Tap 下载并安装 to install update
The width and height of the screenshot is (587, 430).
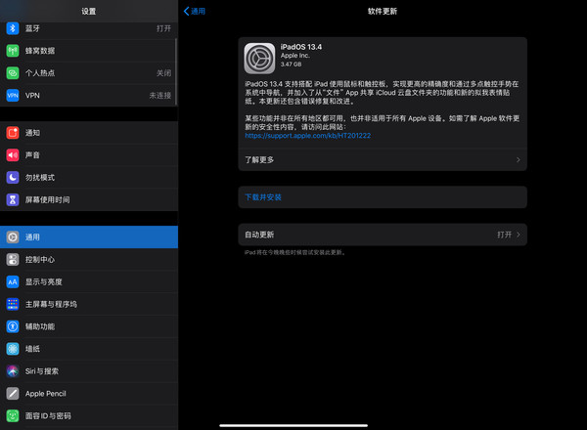click(x=383, y=197)
